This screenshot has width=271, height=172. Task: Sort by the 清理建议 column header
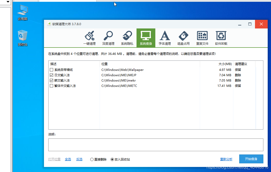(244, 64)
